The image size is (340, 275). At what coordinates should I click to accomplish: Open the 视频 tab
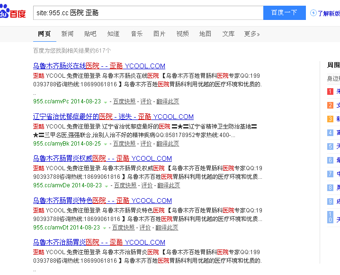(x=183, y=34)
